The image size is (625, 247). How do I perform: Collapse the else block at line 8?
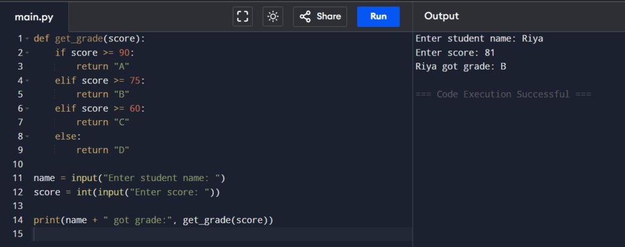[27, 137]
